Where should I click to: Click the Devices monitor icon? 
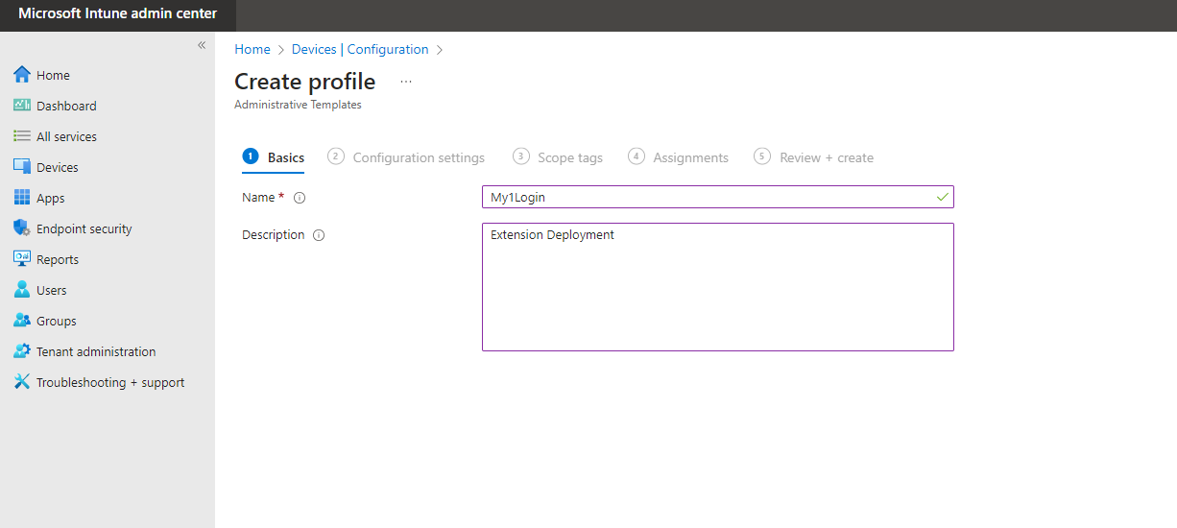pyautogui.click(x=22, y=167)
